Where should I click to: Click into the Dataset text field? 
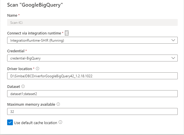92,94
